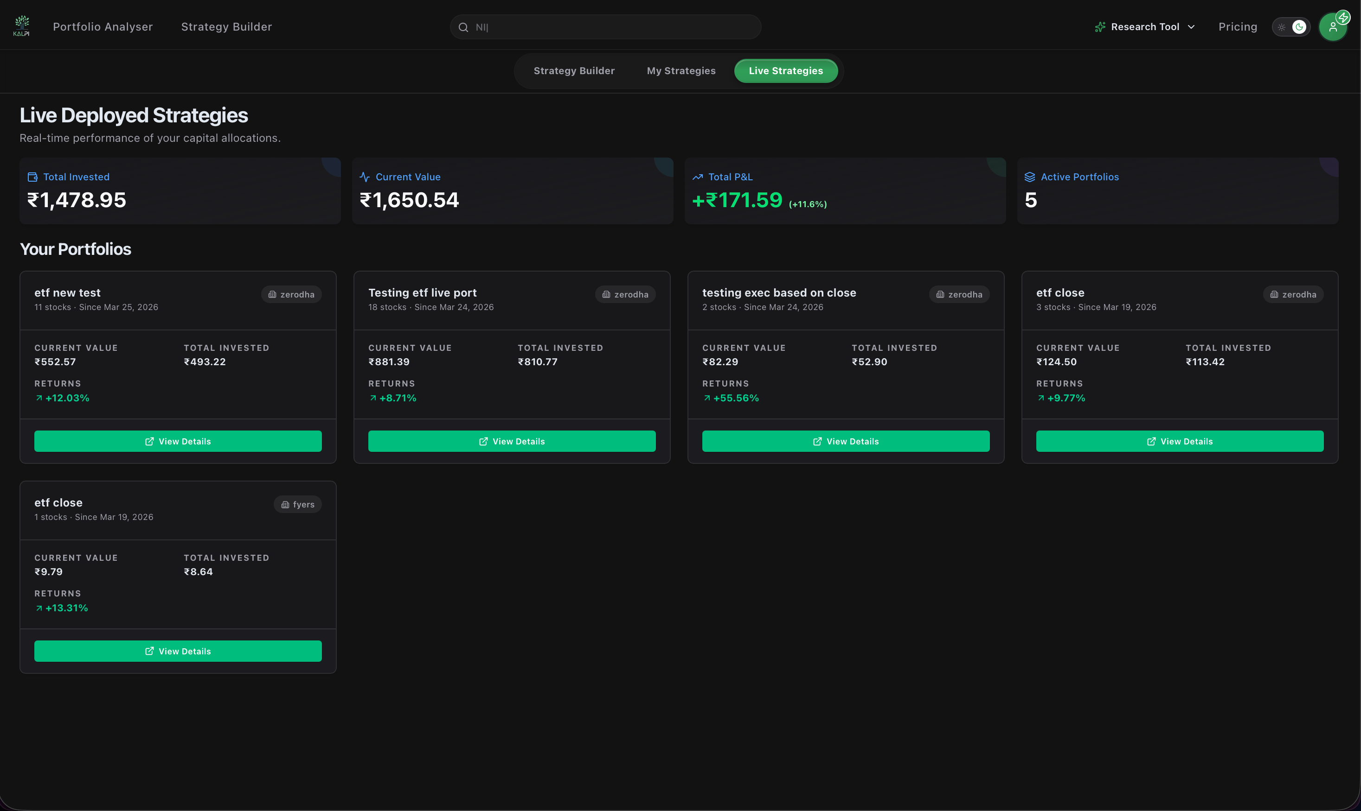Click the ₹124.50 current value
This screenshot has height=811, width=1361.
[1056, 362]
